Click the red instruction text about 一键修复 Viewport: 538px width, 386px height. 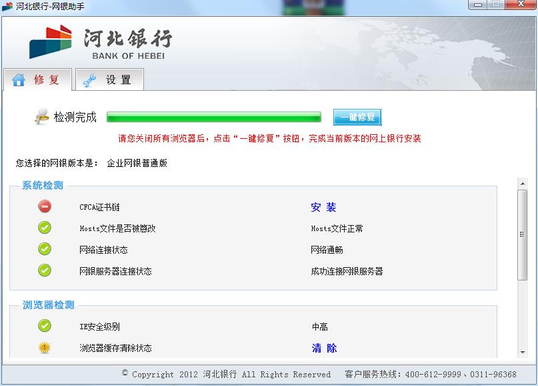269,138
